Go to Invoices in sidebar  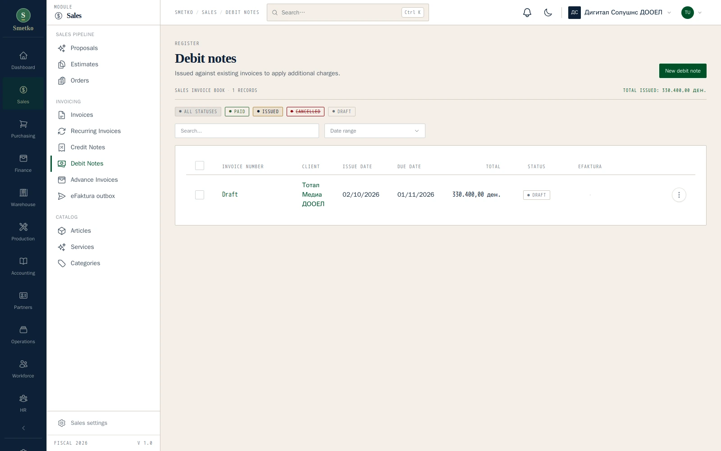point(103,115)
